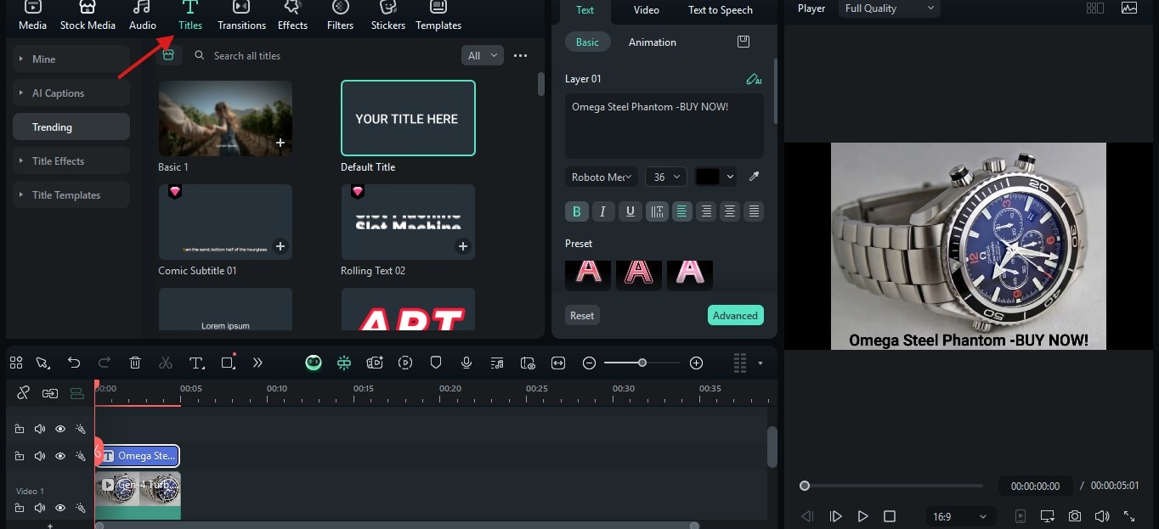The width and height of the screenshot is (1159, 529).
Task: Open the Roboto font dropdown
Action: 601,177
